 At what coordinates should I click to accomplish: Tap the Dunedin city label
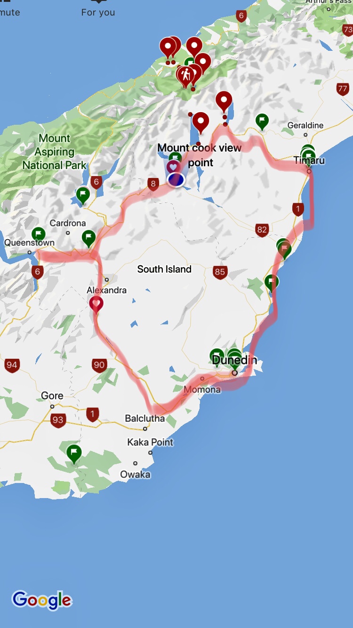234,360
